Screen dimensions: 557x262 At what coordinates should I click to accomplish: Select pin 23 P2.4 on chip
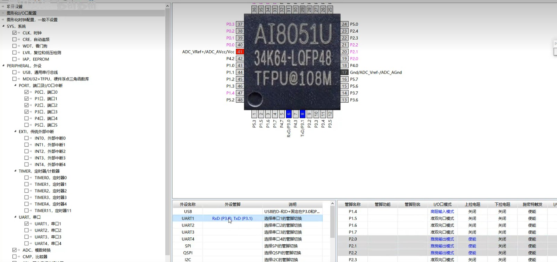tap(344, 31)
